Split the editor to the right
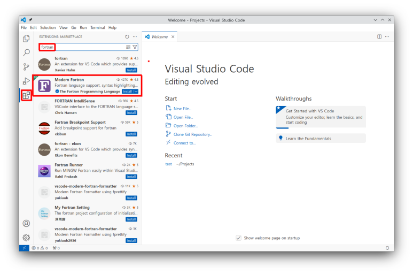 pos(379,36)
